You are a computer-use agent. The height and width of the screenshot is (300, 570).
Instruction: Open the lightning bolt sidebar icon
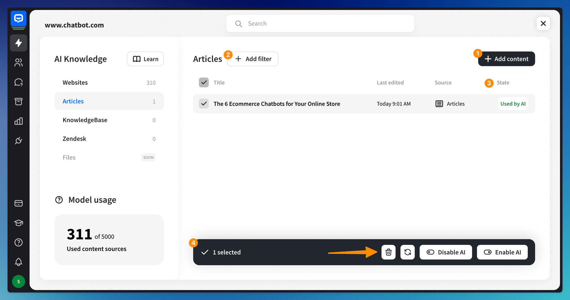(x=19, y=43)
